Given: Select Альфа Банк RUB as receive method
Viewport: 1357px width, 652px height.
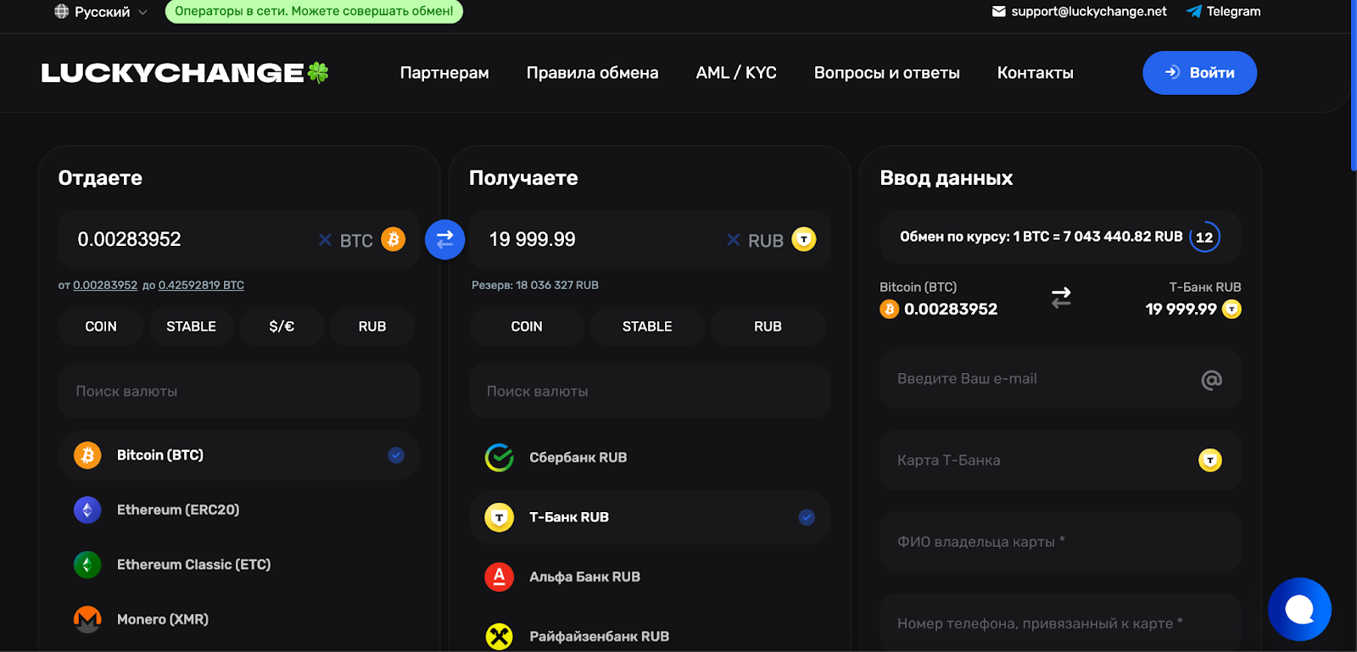Looking at the screenshot, I should [650, 577].
